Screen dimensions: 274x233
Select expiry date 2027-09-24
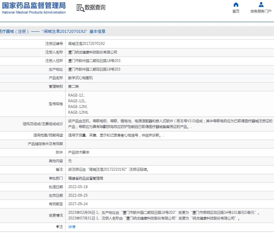pyautogui.click(x=78, y=204)
